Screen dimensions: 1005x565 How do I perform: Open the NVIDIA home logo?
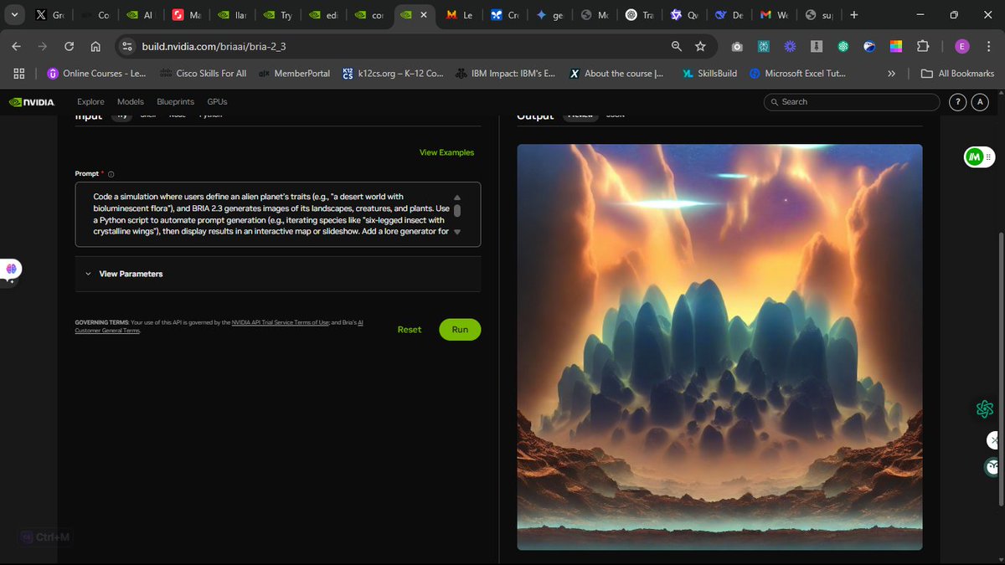[x=32, y=101]
